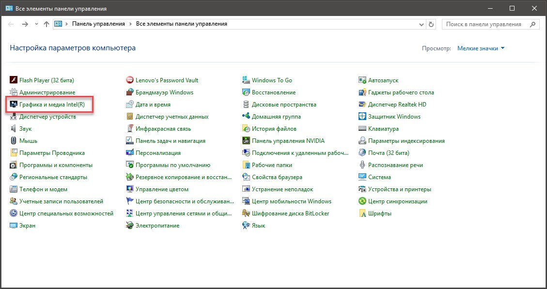Click the Клавиатура keyboard icon
547x289 pixels.
click(x=362, y=129)
